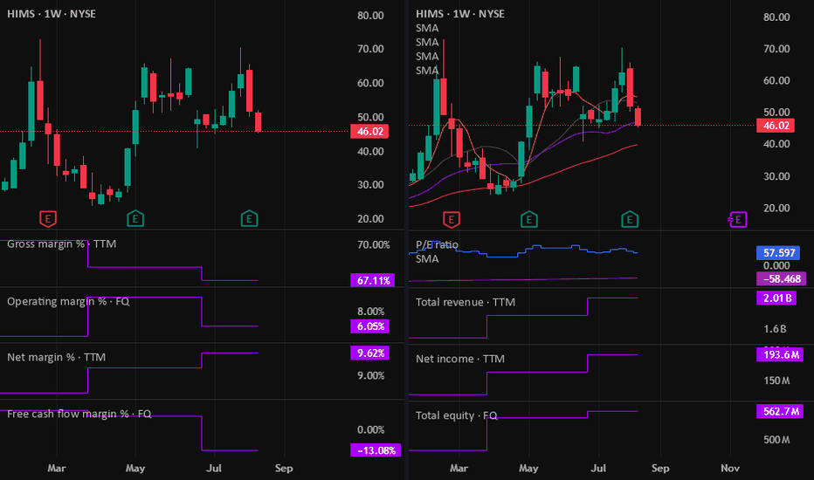814x480 pixels.
Task: Click the 6.05% operating margin value label
Action: point(370,326)
